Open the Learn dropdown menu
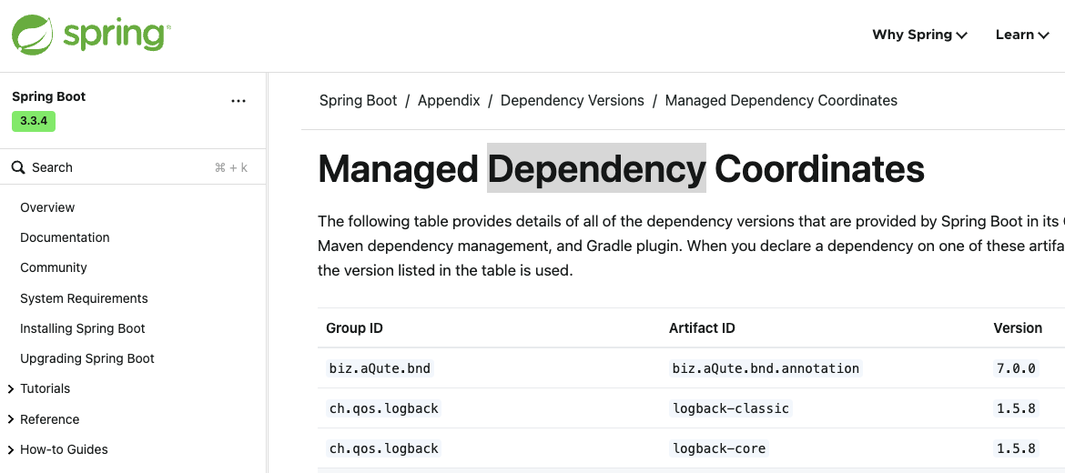Image resolution: width=1065 pixels, height=473 pixels. [1022, 35]
